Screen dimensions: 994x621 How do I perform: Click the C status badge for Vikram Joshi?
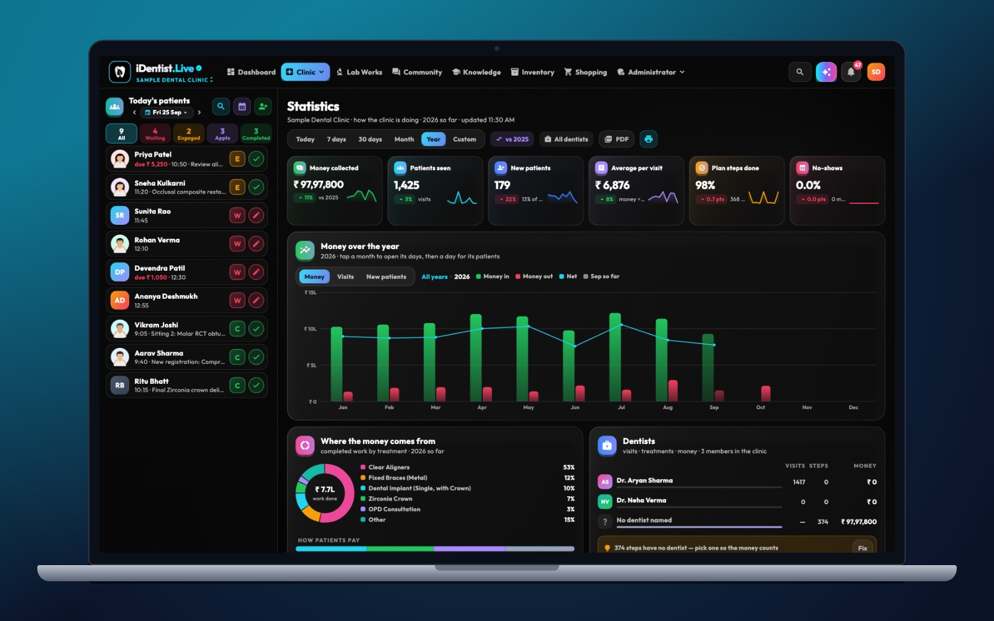tap(237, 329)
